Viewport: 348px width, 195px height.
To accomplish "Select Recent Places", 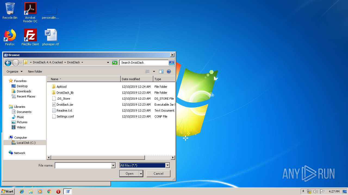I will [x=23, y=96].
